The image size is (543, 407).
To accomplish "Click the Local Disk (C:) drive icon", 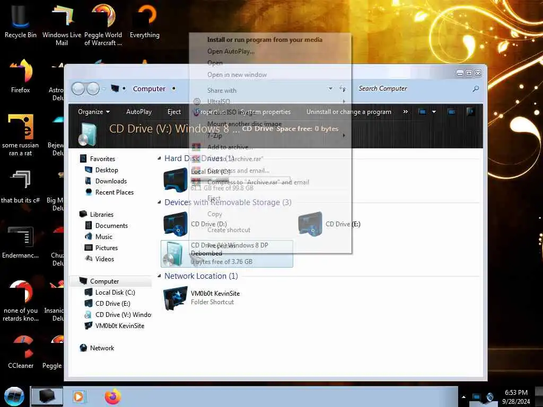I will [x=175, y=180].
